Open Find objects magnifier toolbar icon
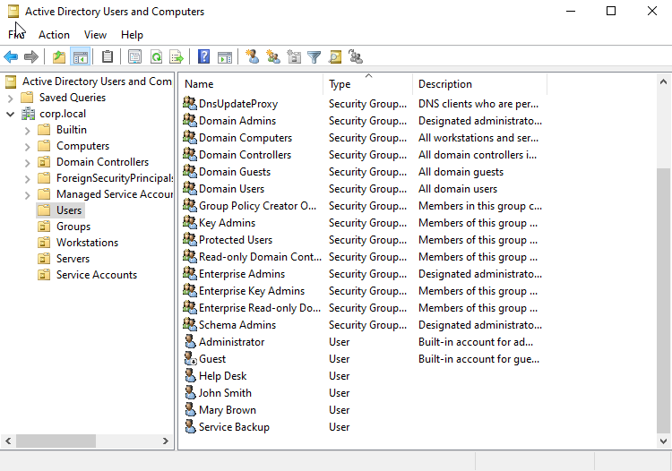The height and width of the screenshot is (471, 672). tap(335, 56)
